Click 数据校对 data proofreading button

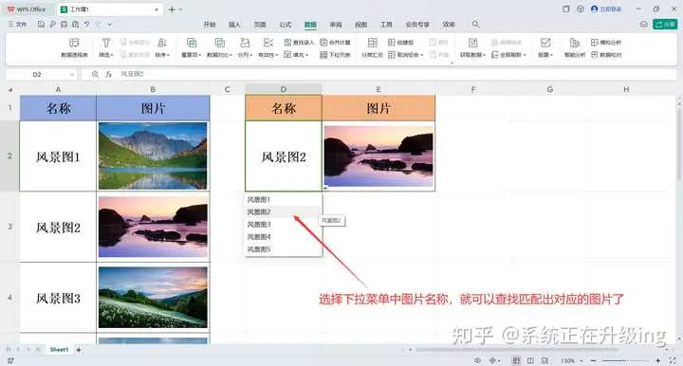[606, 55]
